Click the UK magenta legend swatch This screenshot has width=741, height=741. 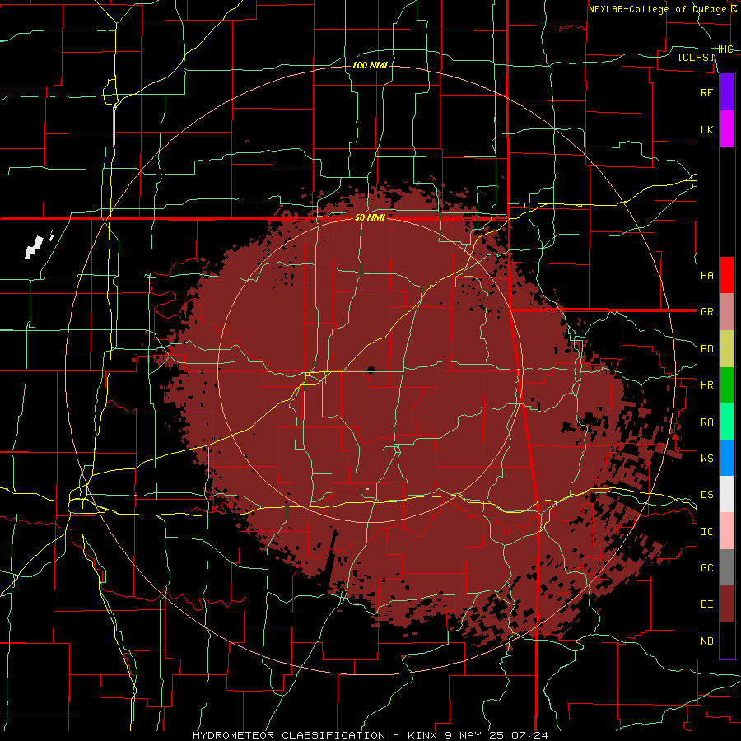point(727,129)
